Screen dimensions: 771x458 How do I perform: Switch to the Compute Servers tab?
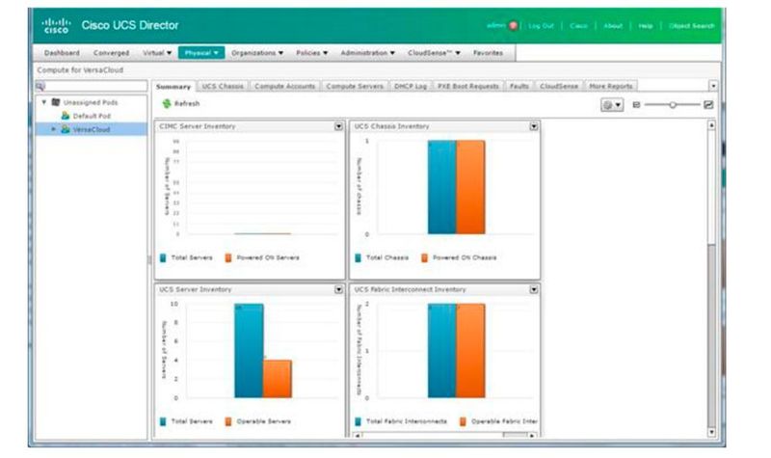(x=355, y=86)
